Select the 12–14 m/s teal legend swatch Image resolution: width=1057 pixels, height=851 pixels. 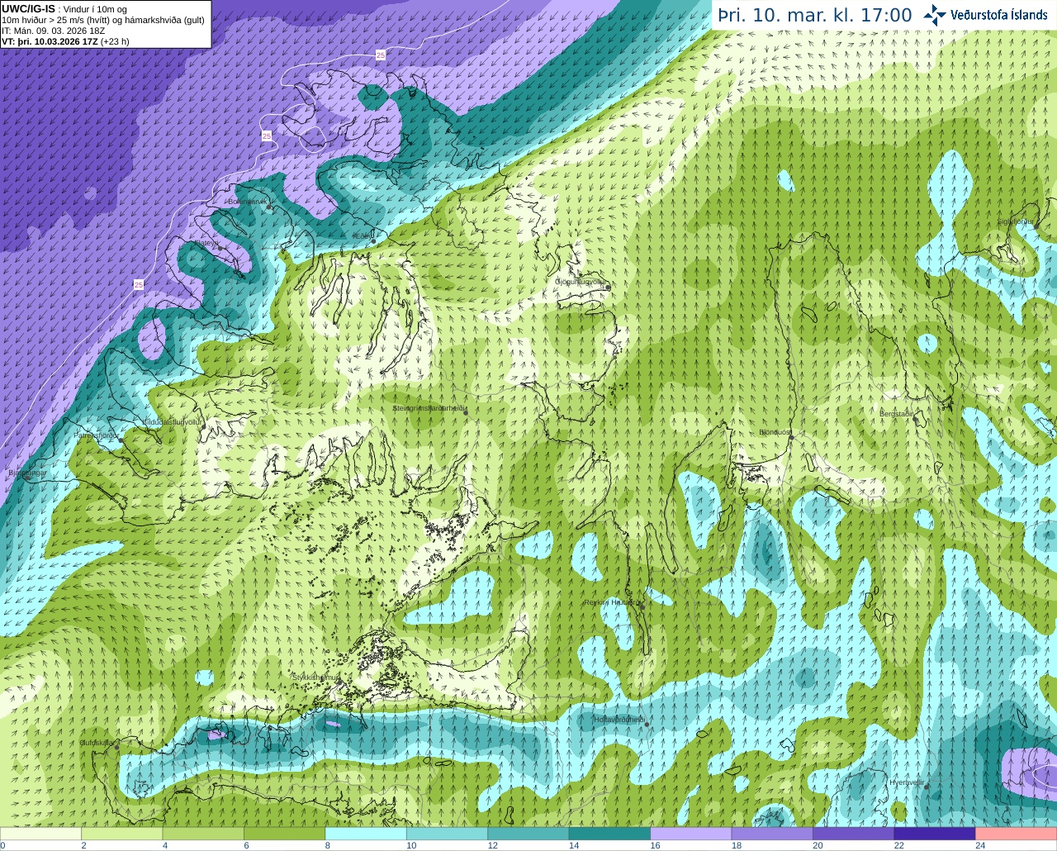(x=528, y=833)
